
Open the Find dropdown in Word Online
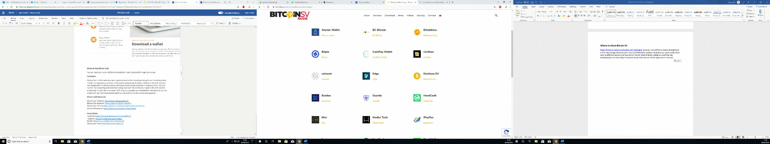[x=221, y=23]
